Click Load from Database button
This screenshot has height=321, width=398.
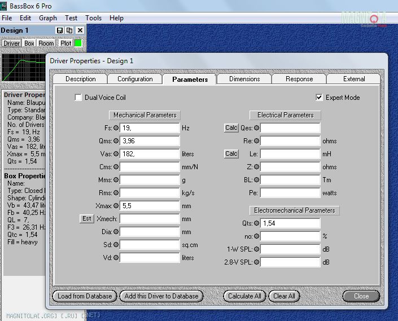tap(85, 296)
